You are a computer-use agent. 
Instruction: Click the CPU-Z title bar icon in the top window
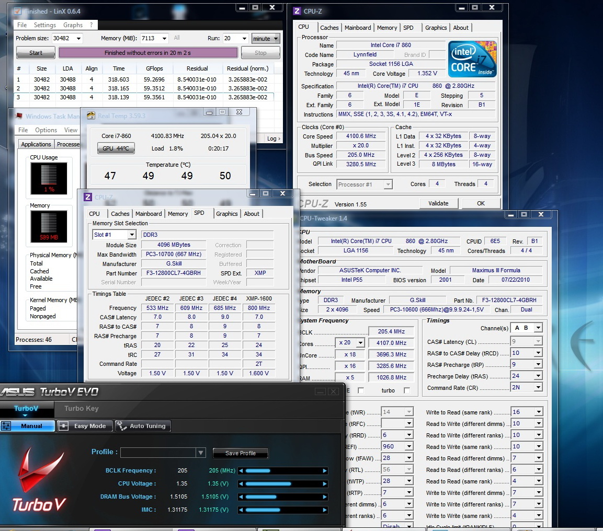tap(297, 11)
